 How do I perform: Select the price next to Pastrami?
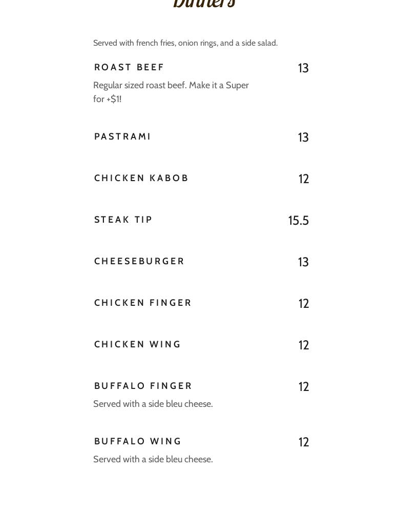(303, 138)
